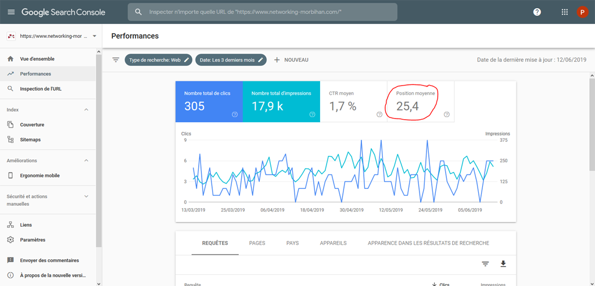This screenshot has width=595, height=286.
Task: Toggle the CTR moyen metric card
Action: (354, 101)
